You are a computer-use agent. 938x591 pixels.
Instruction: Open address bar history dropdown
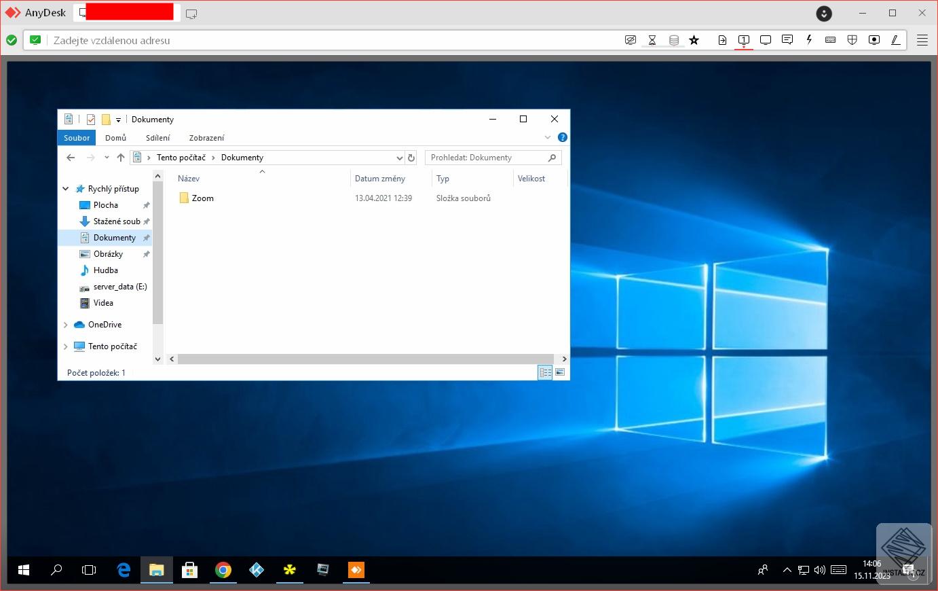[x=399, y=158]
